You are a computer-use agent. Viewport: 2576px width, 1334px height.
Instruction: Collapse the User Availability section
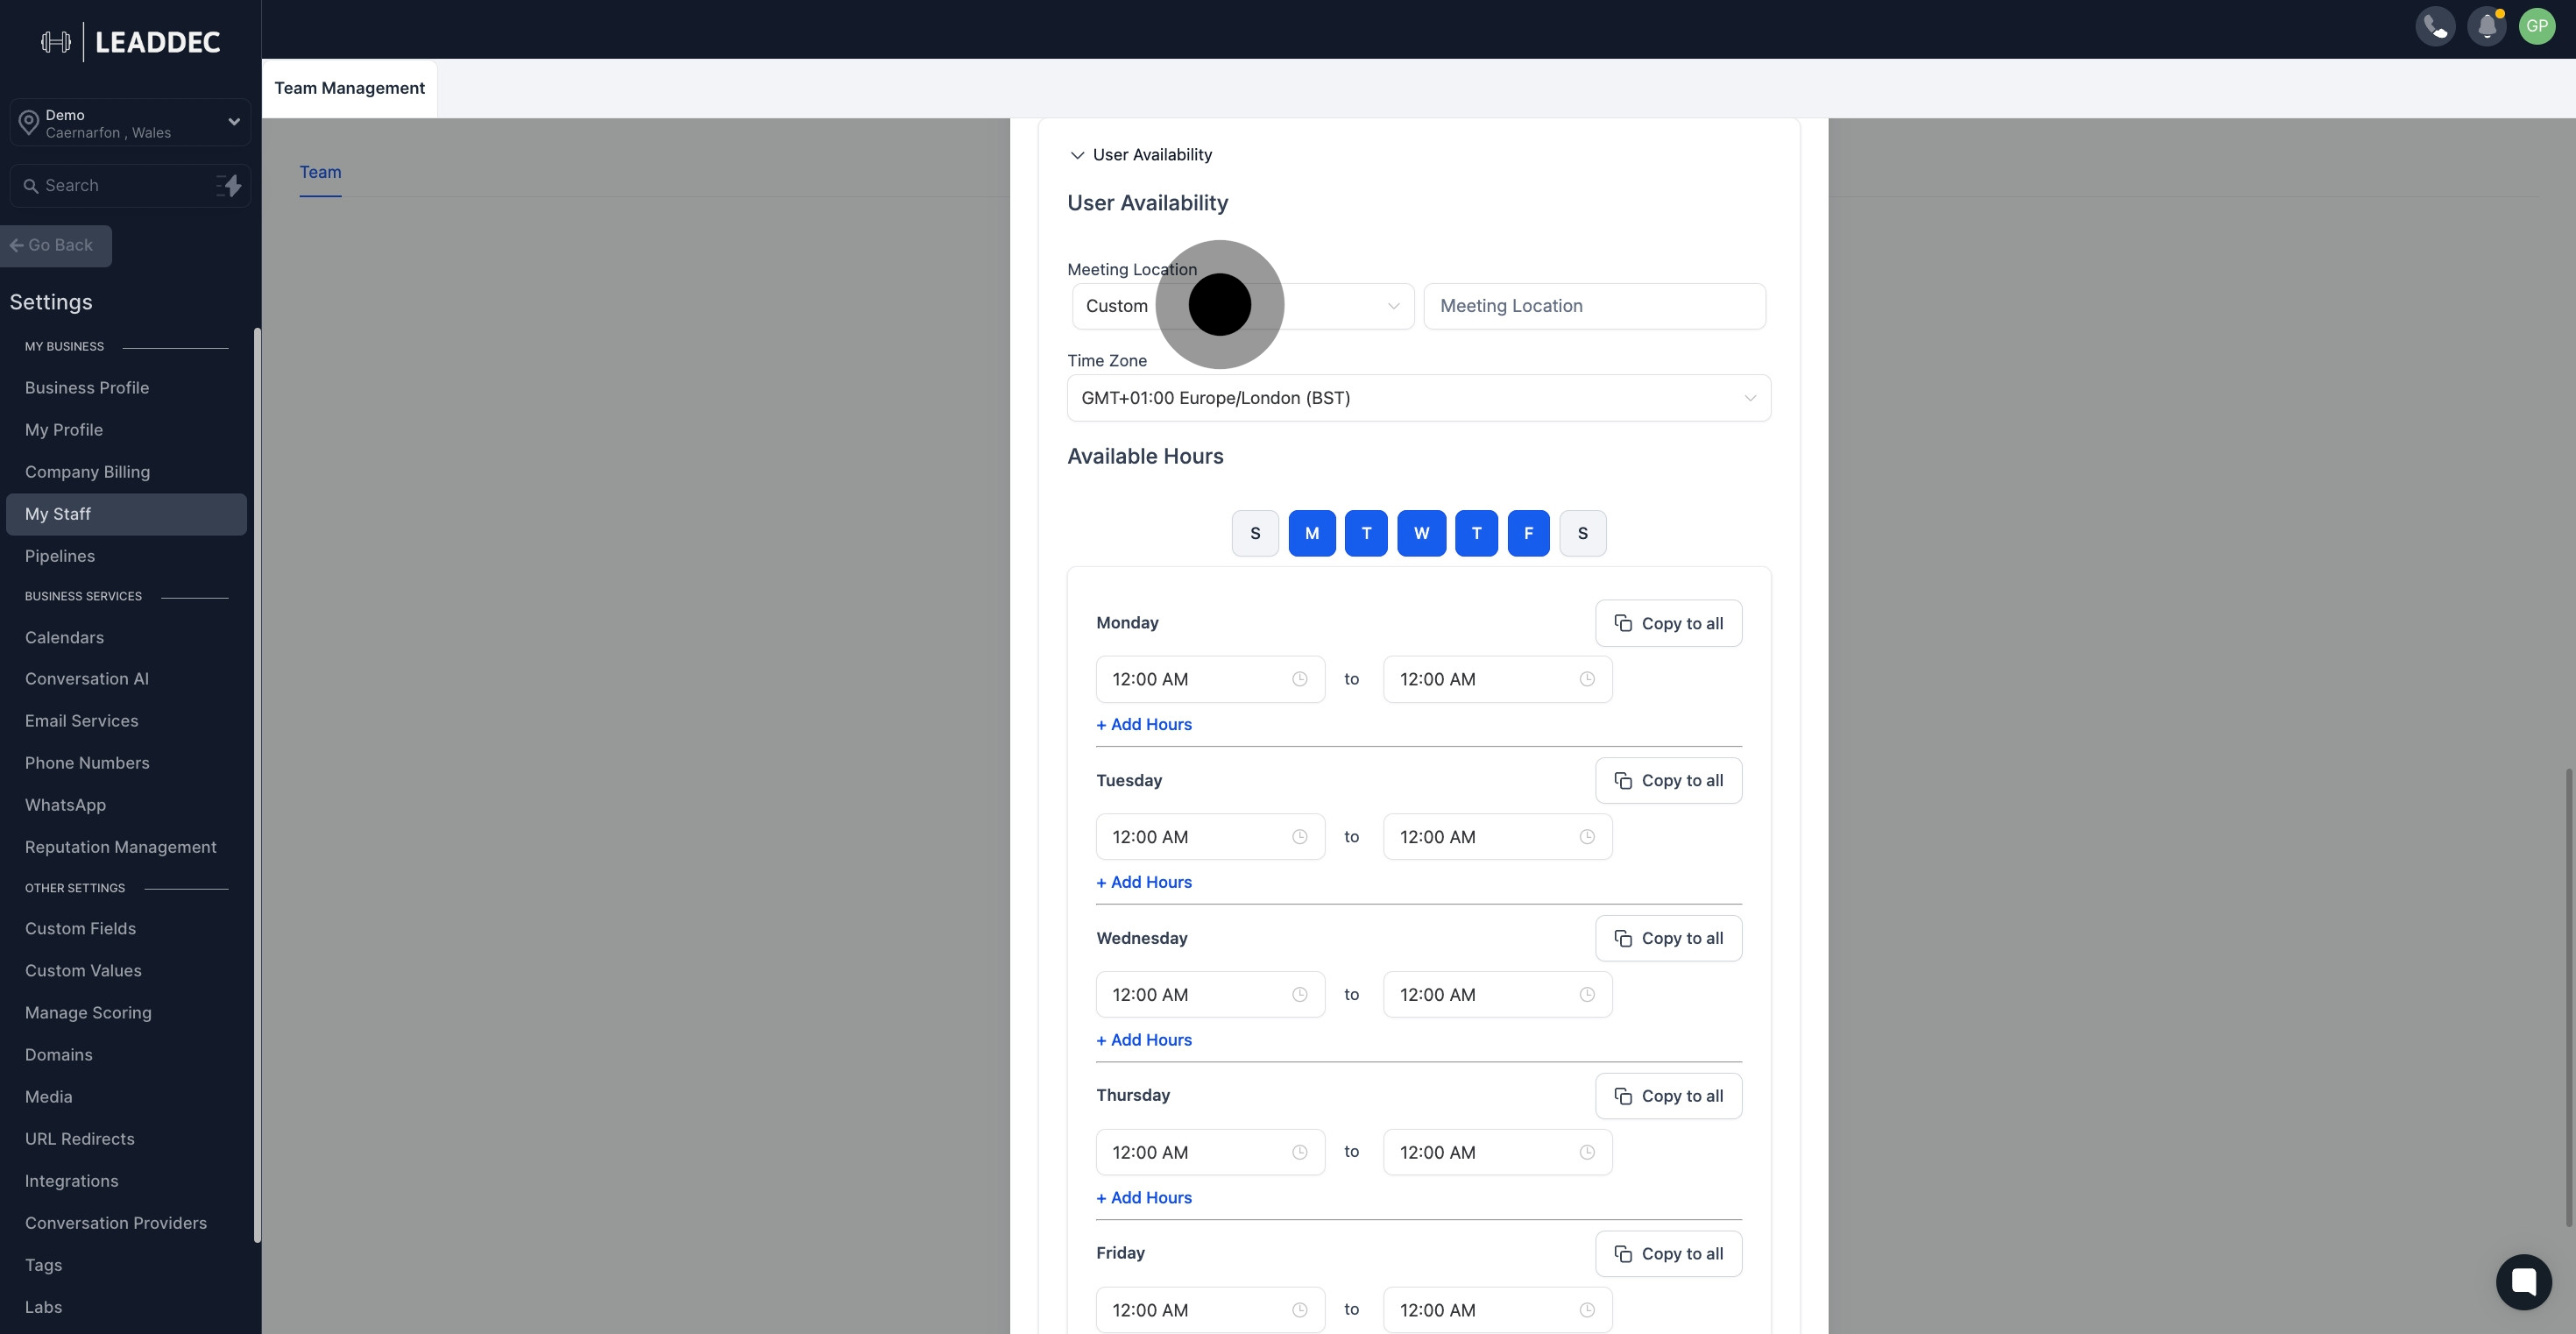(1140, 155)
